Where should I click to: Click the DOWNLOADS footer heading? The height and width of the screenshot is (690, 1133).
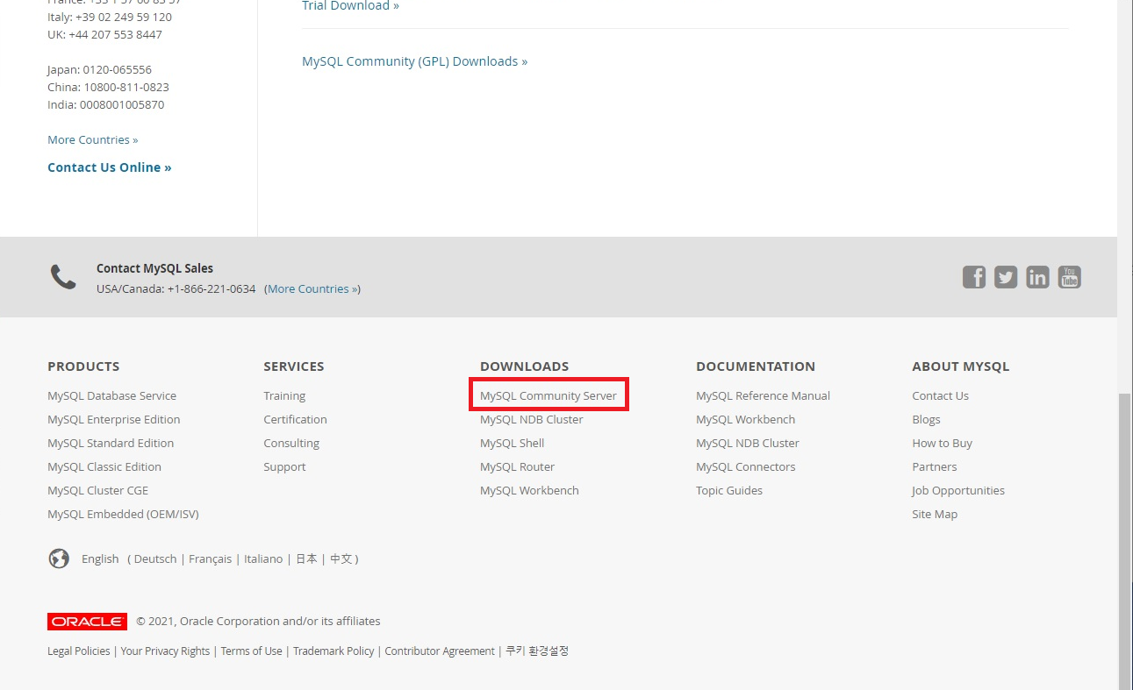[x=524, y=366]
